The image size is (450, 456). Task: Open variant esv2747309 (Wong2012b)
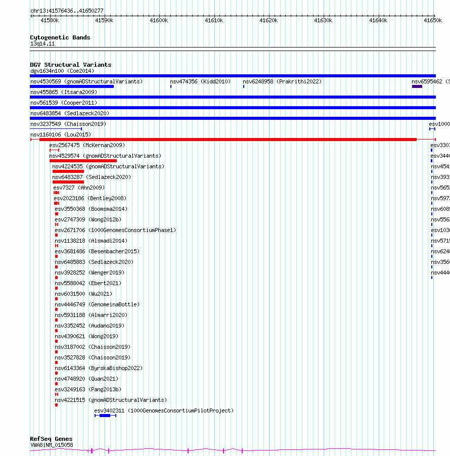click(88, 219)
